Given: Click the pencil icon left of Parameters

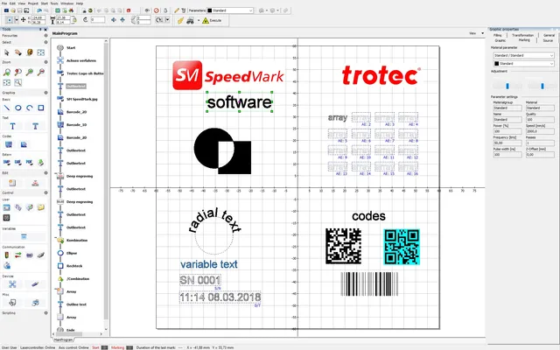Looking at the screenshot, I should (x=177, y=10).
